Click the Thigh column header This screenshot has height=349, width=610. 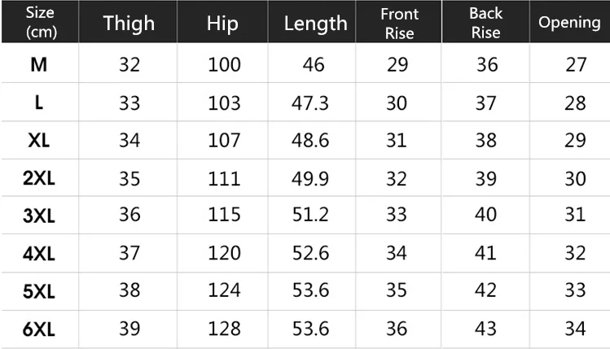[128, 24]
